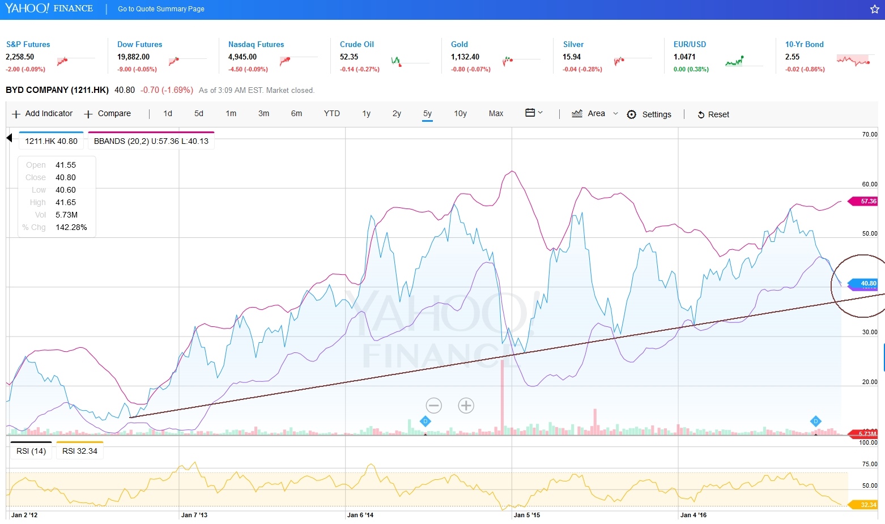Click the Compare plus icon
This screenshot has width=885, height=524.
click(x=88, y=114)
